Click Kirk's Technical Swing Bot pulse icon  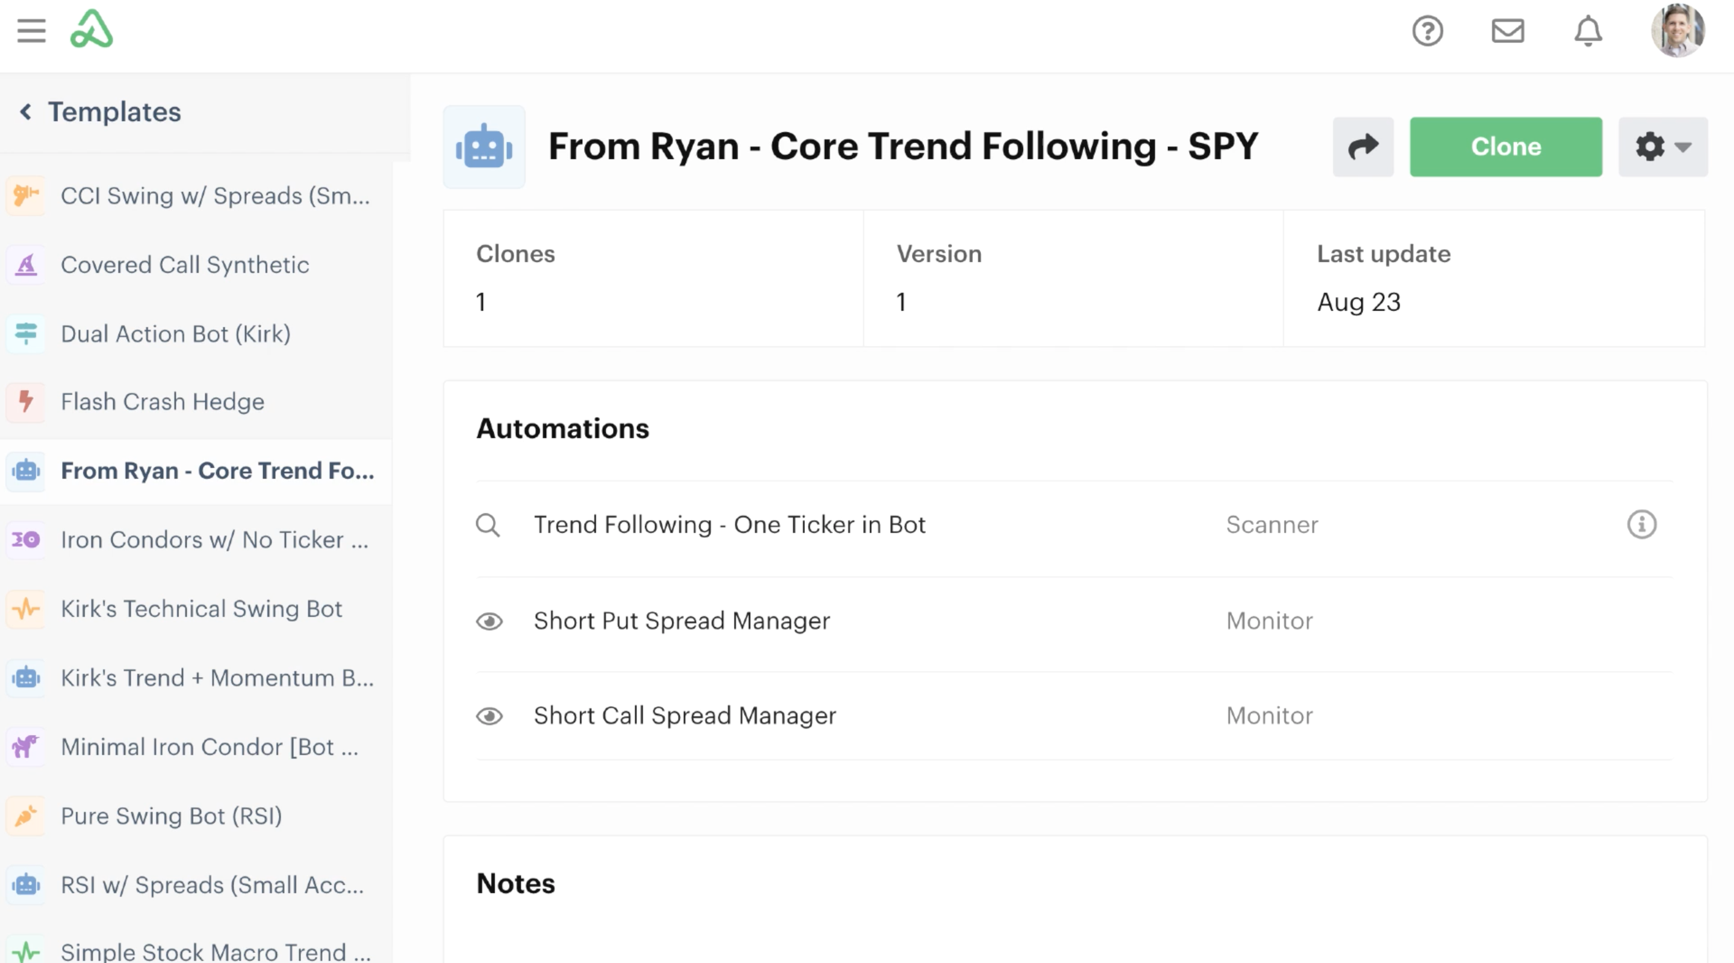(26, 609)
